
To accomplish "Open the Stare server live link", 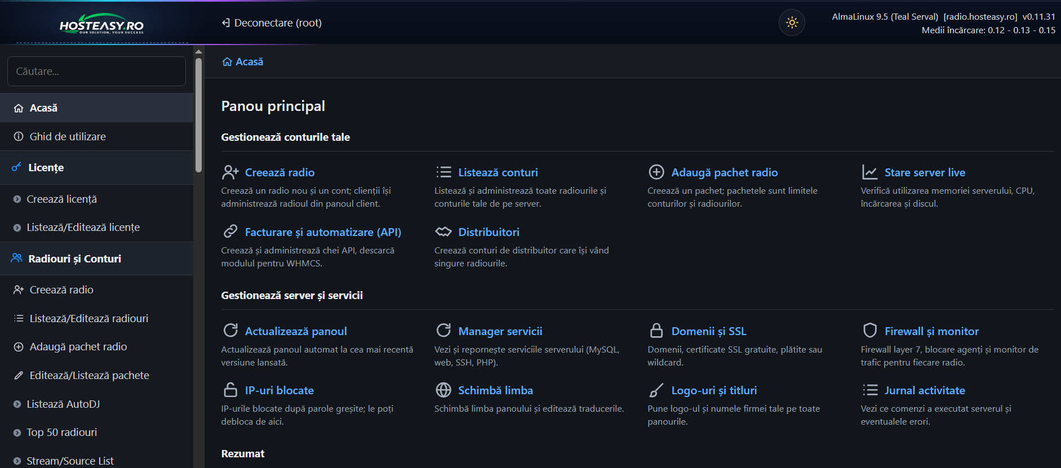I will [x=925, y=172].
